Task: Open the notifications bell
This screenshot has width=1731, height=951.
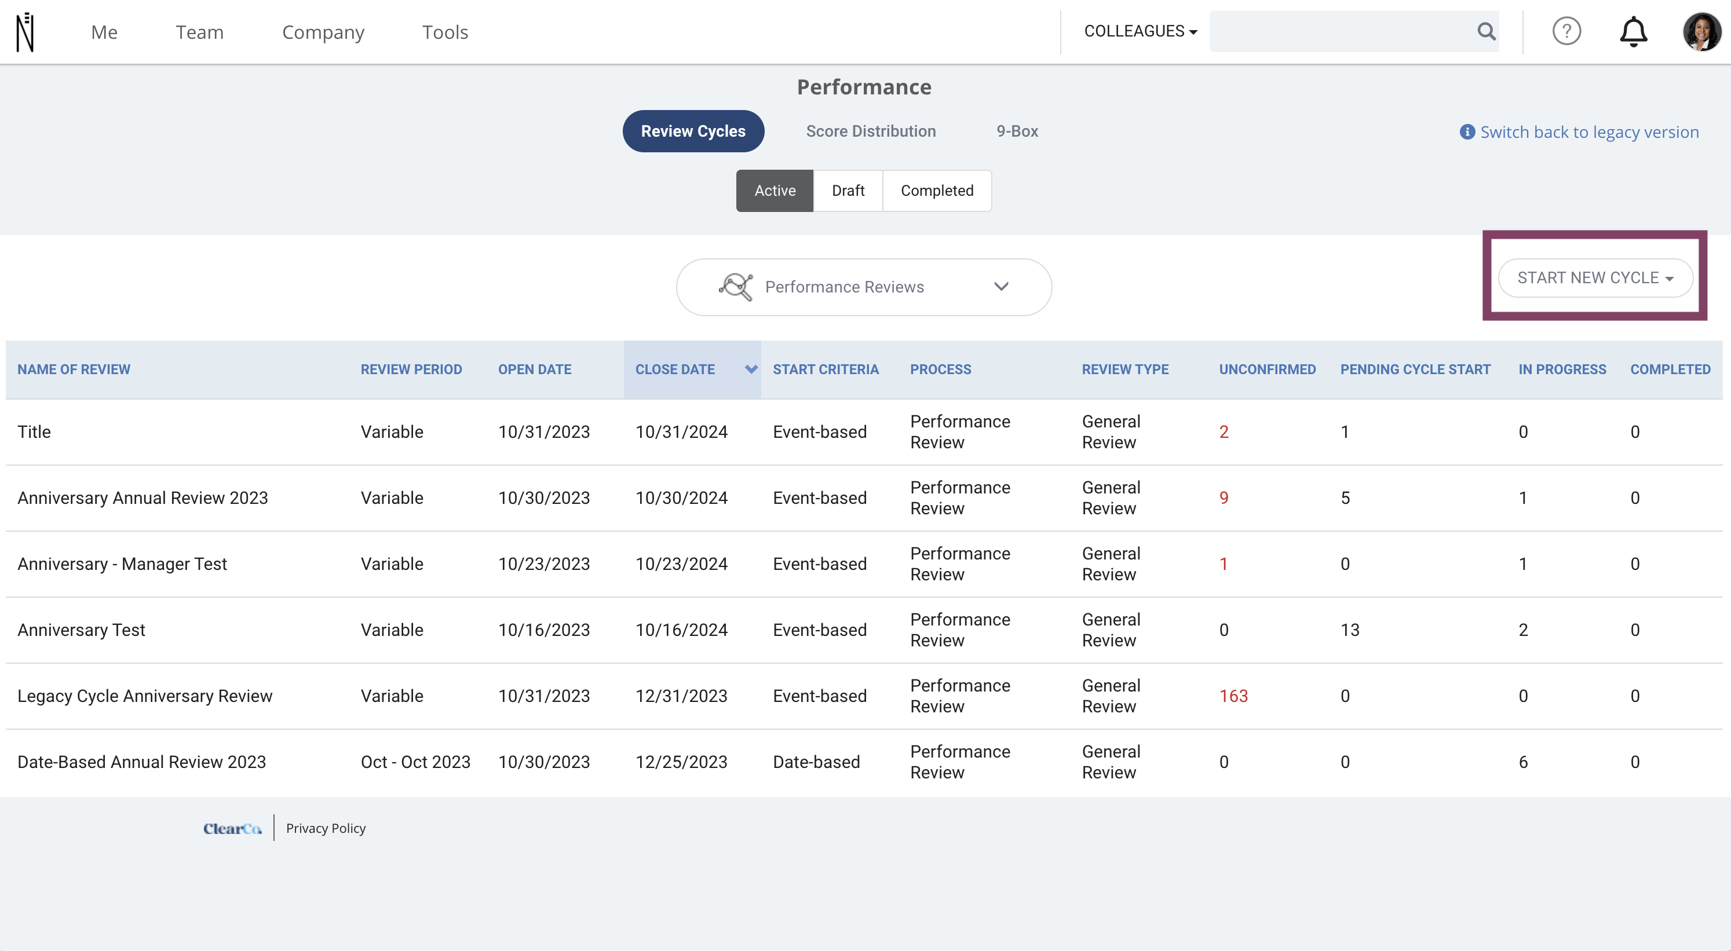Action: (x=1633, y=32)
